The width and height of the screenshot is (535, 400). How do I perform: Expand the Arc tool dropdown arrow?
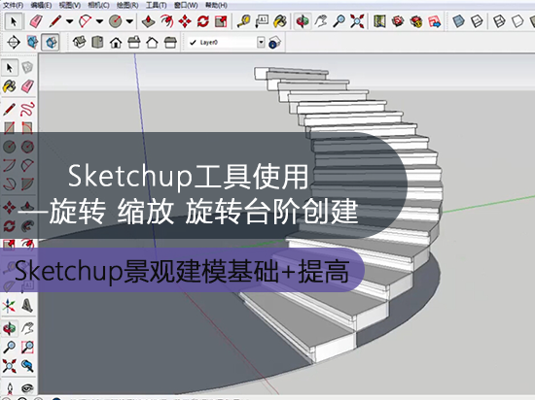[99, 21]
